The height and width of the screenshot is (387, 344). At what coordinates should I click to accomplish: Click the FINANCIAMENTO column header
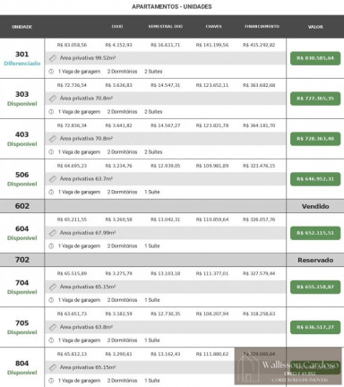click(x=262, y=26)
